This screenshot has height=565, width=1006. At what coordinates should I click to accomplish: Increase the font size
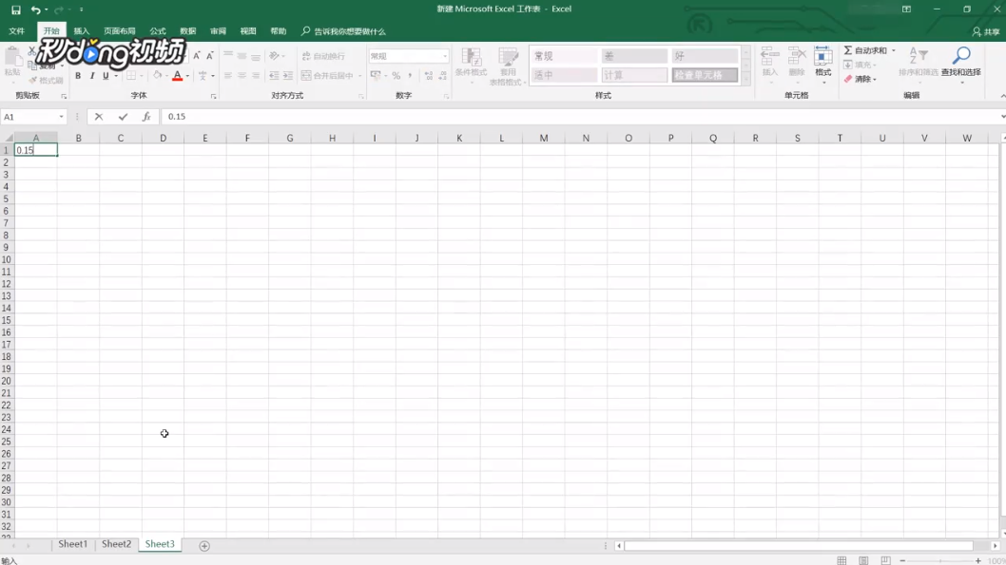point(196,56)
